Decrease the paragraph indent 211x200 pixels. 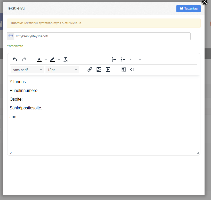[x=132, y=59]
